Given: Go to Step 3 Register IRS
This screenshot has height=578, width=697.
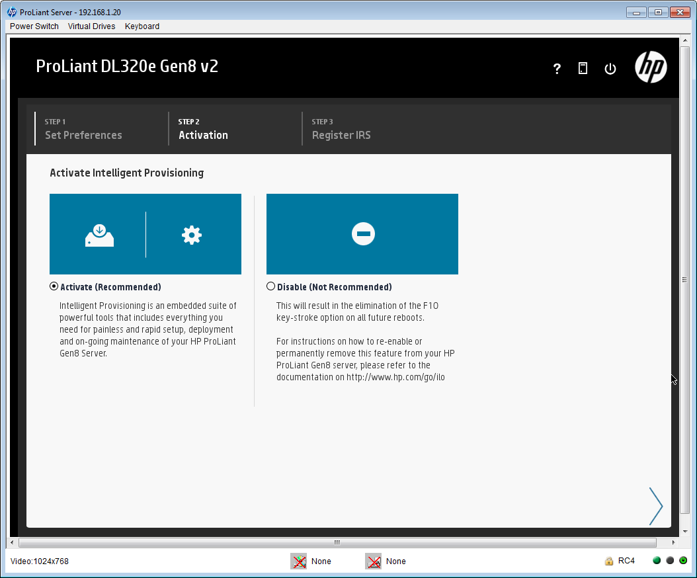Looking at the screenshot, I should pos(341,129).
